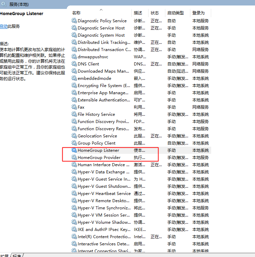Click the HomeGroup Listener title in left pane

pos(22,13)
